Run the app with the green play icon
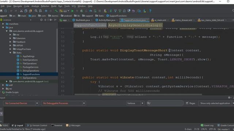The image size is (234, 131). click(72, 11)
